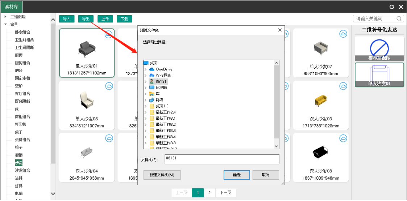Viewport: 407px width, 201px height.
Task: Click the search magnifier icon
Action: pos(399,19)
